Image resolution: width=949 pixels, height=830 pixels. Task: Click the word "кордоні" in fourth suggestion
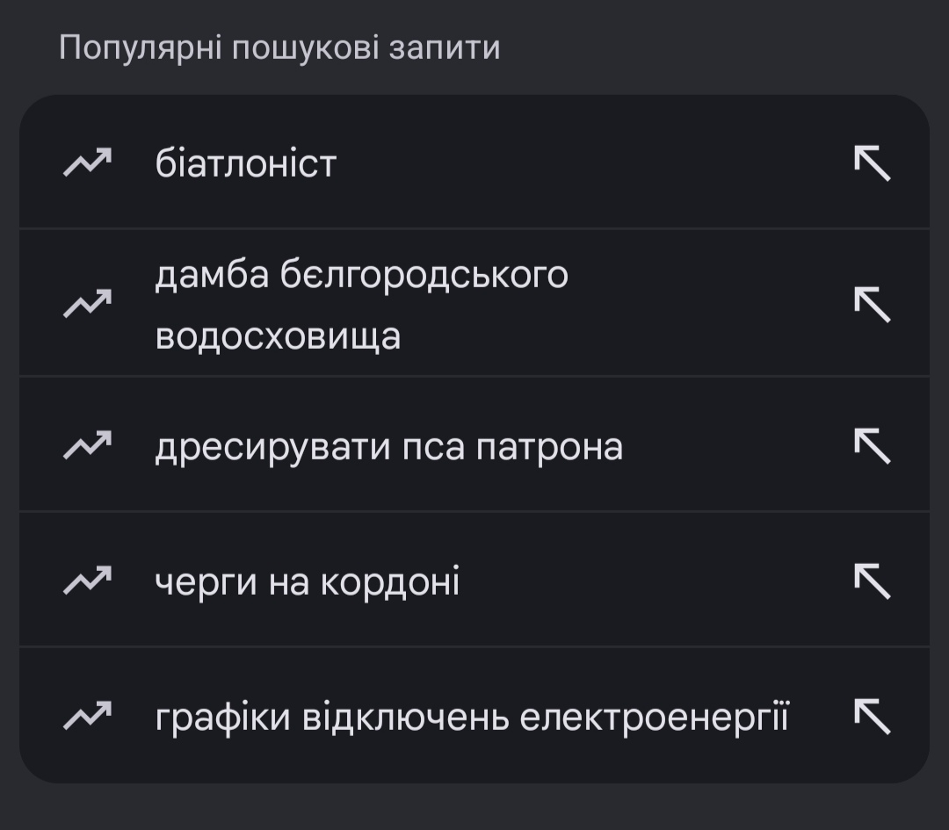tap(389, 581)
